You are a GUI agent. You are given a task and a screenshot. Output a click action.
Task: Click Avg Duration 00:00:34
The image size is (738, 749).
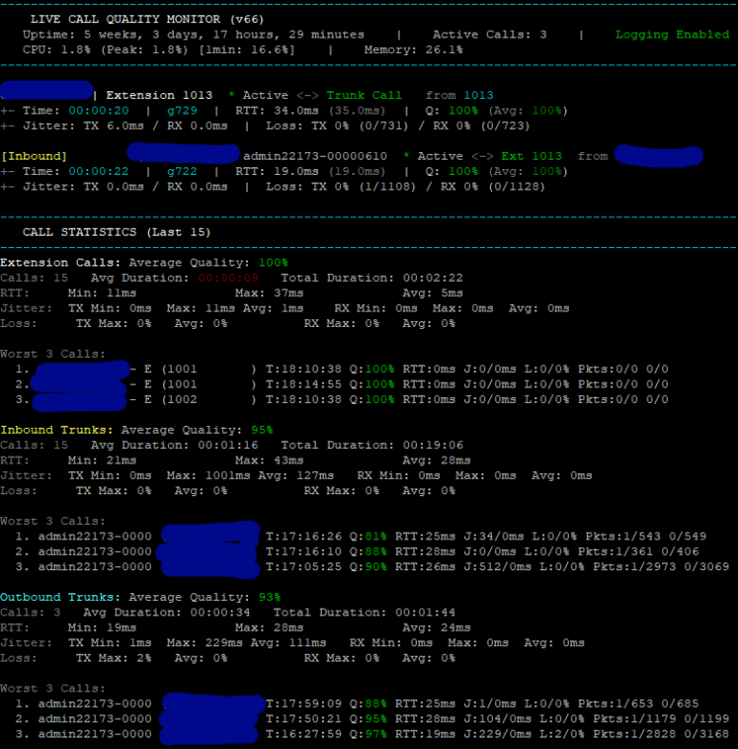click(166, 612)
